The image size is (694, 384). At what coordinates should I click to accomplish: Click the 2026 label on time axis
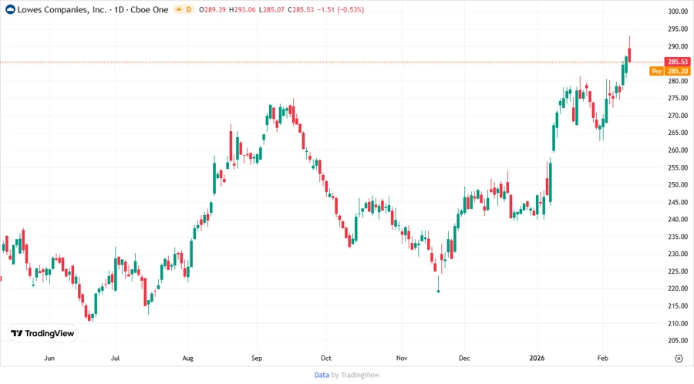pos(537,358)
